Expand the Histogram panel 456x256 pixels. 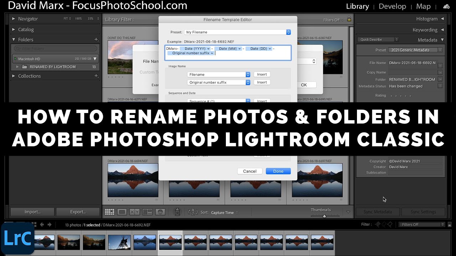point(442,19)
